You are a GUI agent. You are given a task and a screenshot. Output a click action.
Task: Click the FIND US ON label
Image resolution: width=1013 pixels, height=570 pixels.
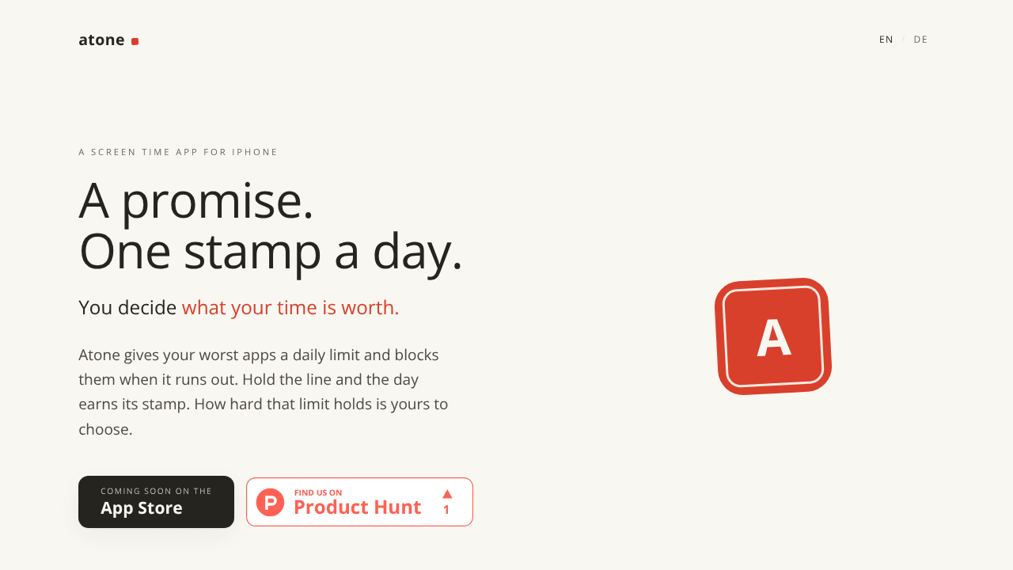pyautogui.click(x=318, y=492)
